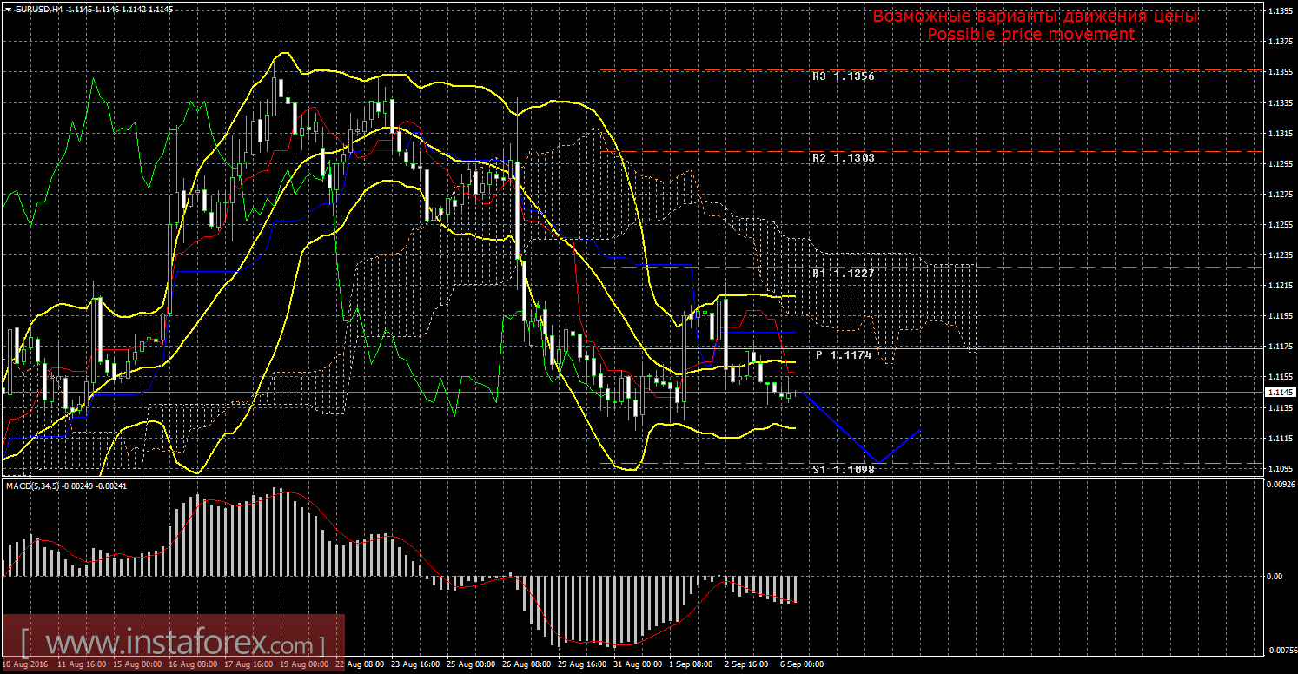This screenshot has height=674, width=1298.
Task: Click the 26 Aug 08:00 time label
Action: (526, 664)
